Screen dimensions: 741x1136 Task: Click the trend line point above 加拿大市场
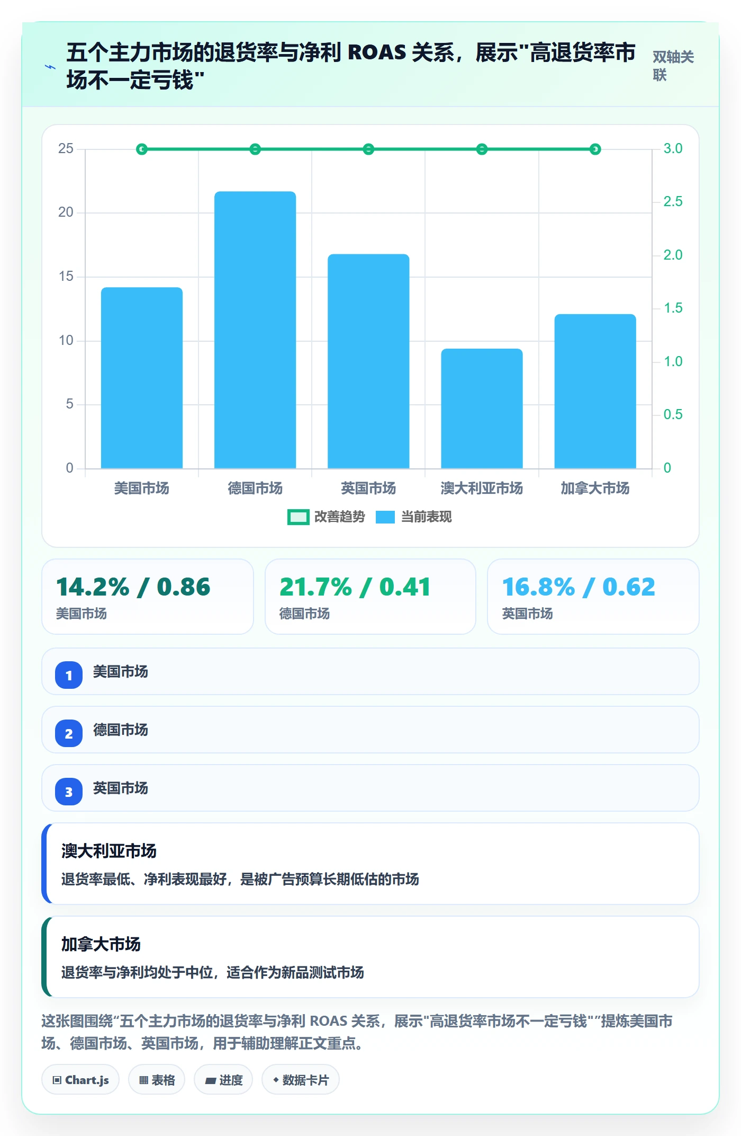point(595,149)
